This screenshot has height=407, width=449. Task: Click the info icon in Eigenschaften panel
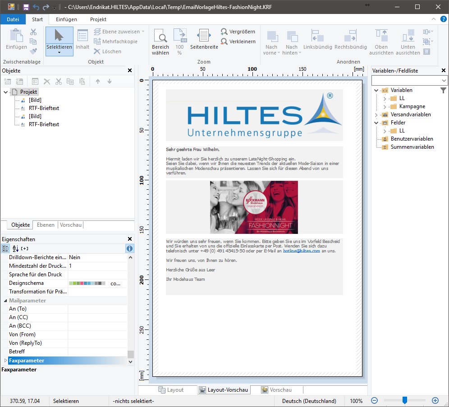[x=129, y=248]
